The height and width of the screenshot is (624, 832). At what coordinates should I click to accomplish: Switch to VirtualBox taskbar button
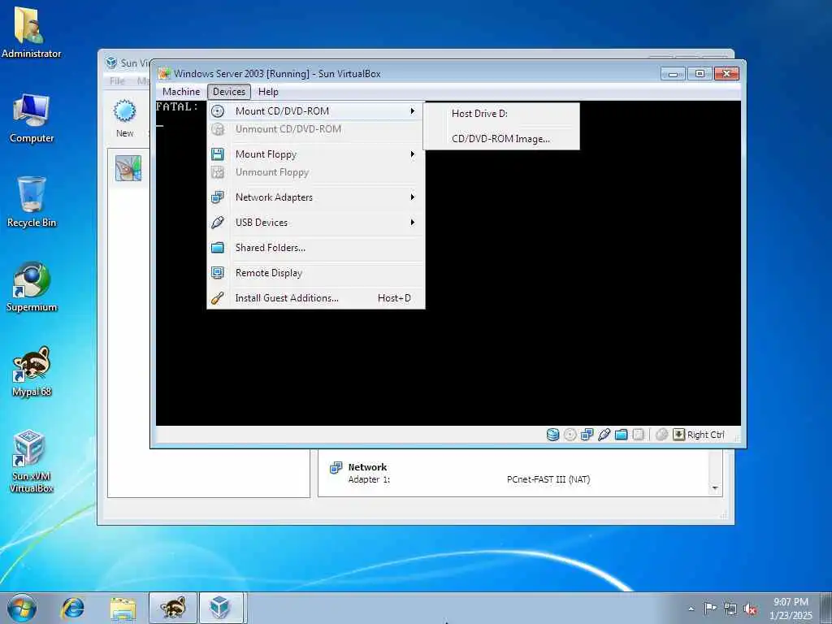tap(221, 608)
